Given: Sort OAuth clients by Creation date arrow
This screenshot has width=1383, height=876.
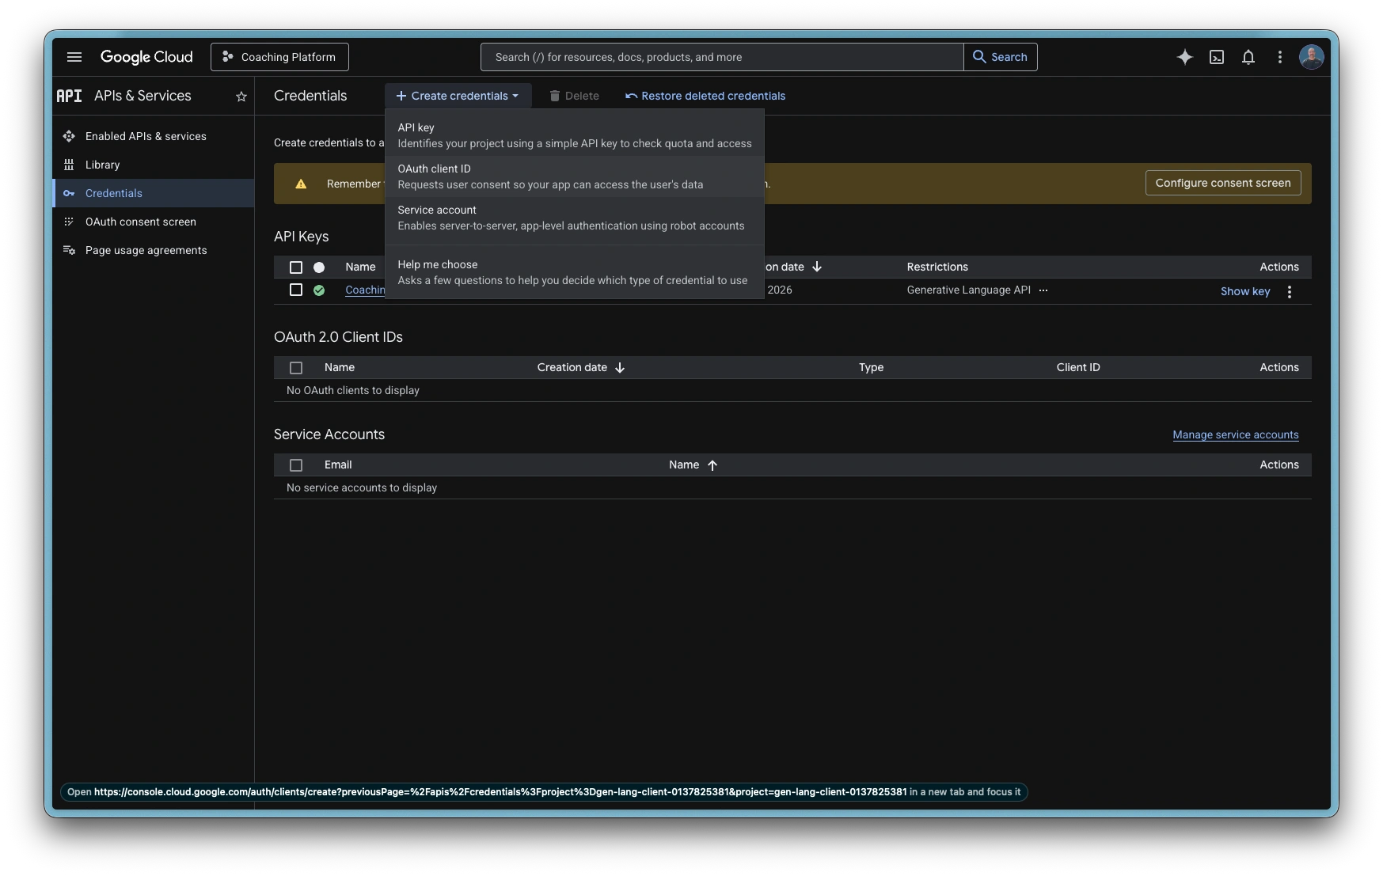Looking at the screenshot, I should pos(620,368).
